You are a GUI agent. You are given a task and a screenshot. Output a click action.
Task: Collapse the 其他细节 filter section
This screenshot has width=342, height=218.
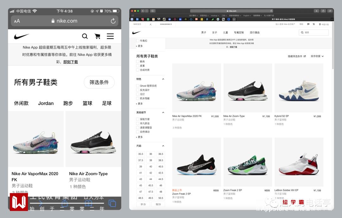[x=163, y=113]
